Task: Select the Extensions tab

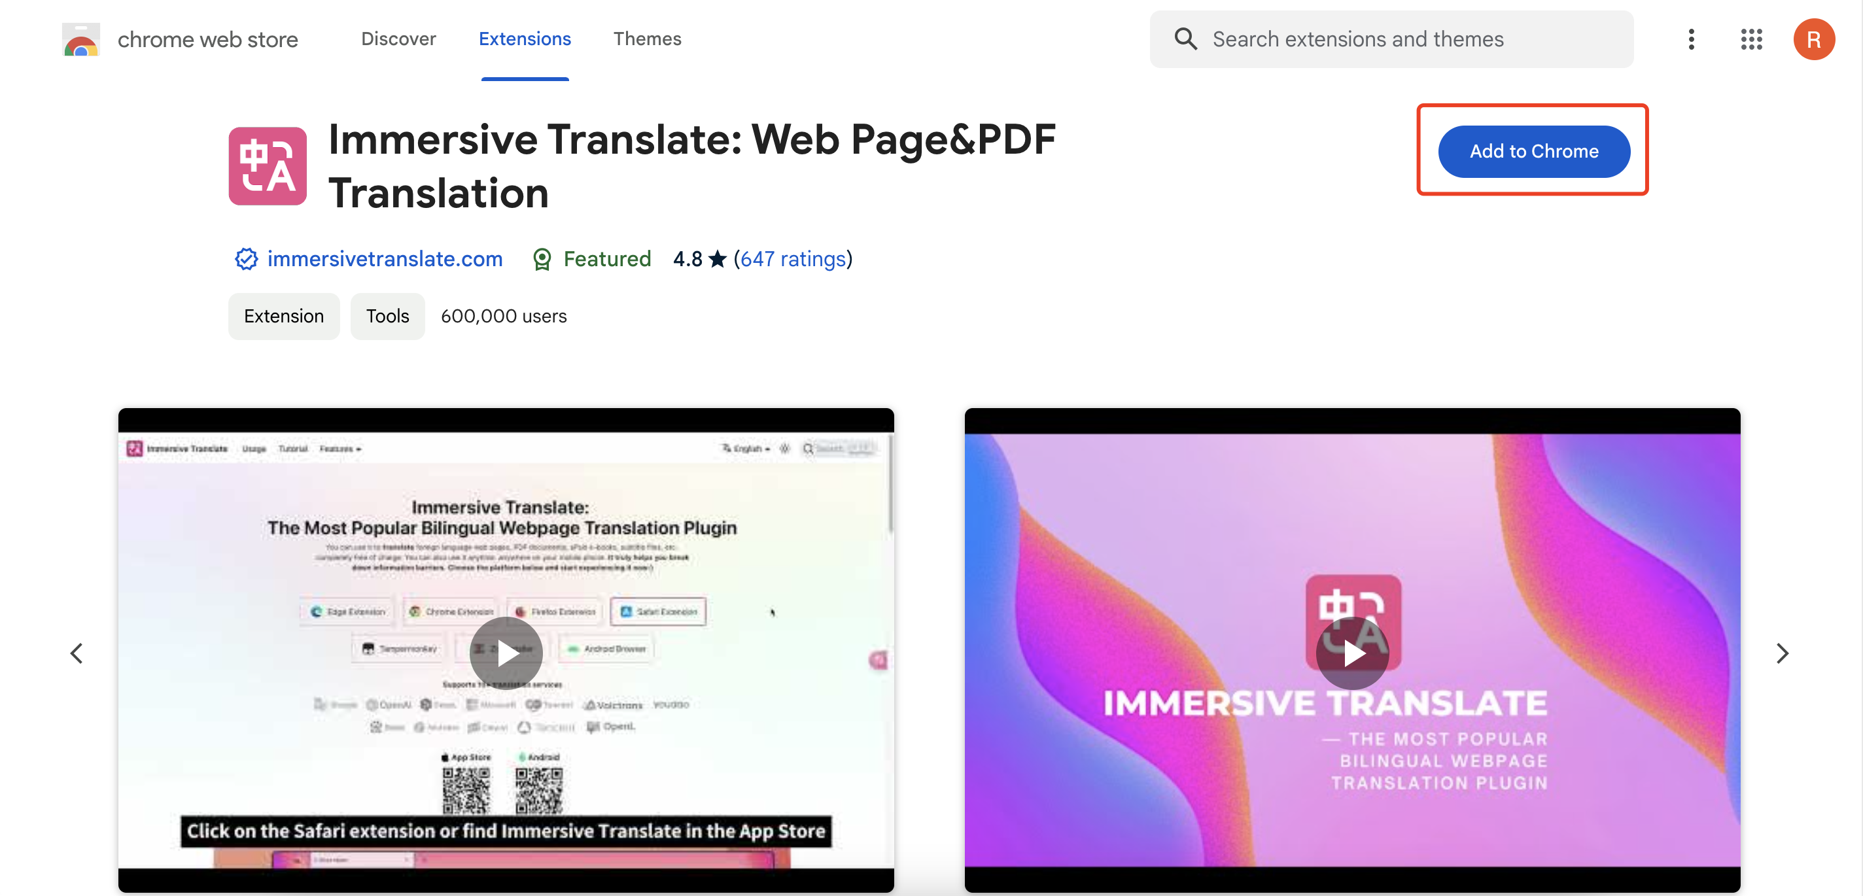Action: pyautogui.click(x=524, y=38)
